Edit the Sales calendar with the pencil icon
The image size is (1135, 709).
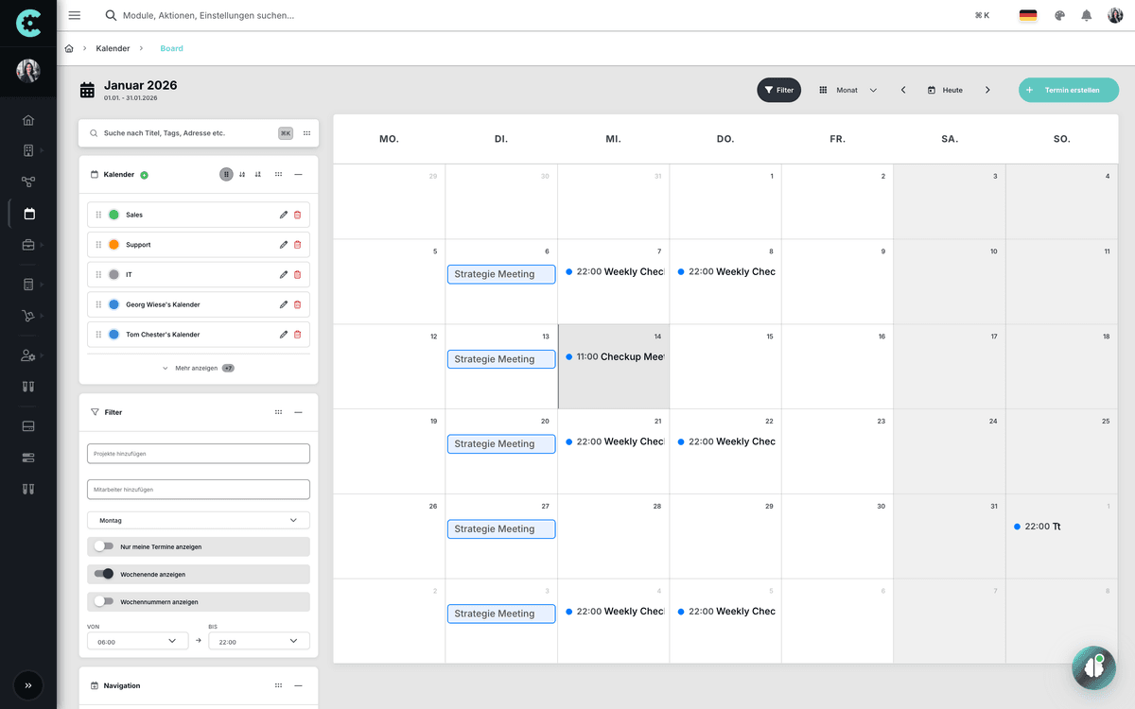282,215
